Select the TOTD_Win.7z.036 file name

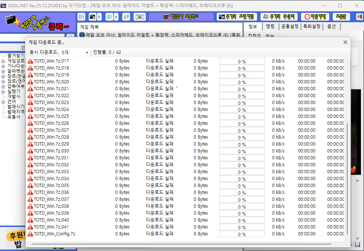click(51, 192)
